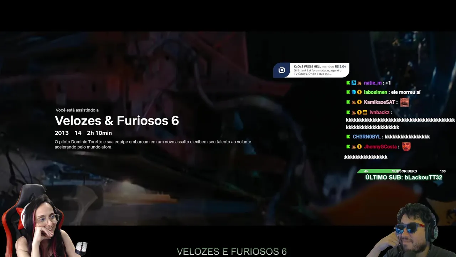Click the subscribers goal progress bar
This screenshot has height=257, width=456.
pos(403,171)
